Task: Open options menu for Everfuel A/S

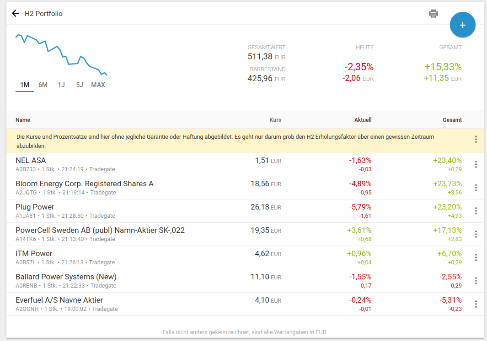Action: tap(476, 304)
